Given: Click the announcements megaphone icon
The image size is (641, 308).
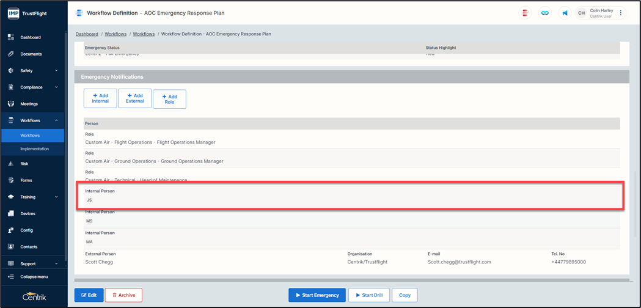Looking at the screenshot, I should (x=565, y=13).
